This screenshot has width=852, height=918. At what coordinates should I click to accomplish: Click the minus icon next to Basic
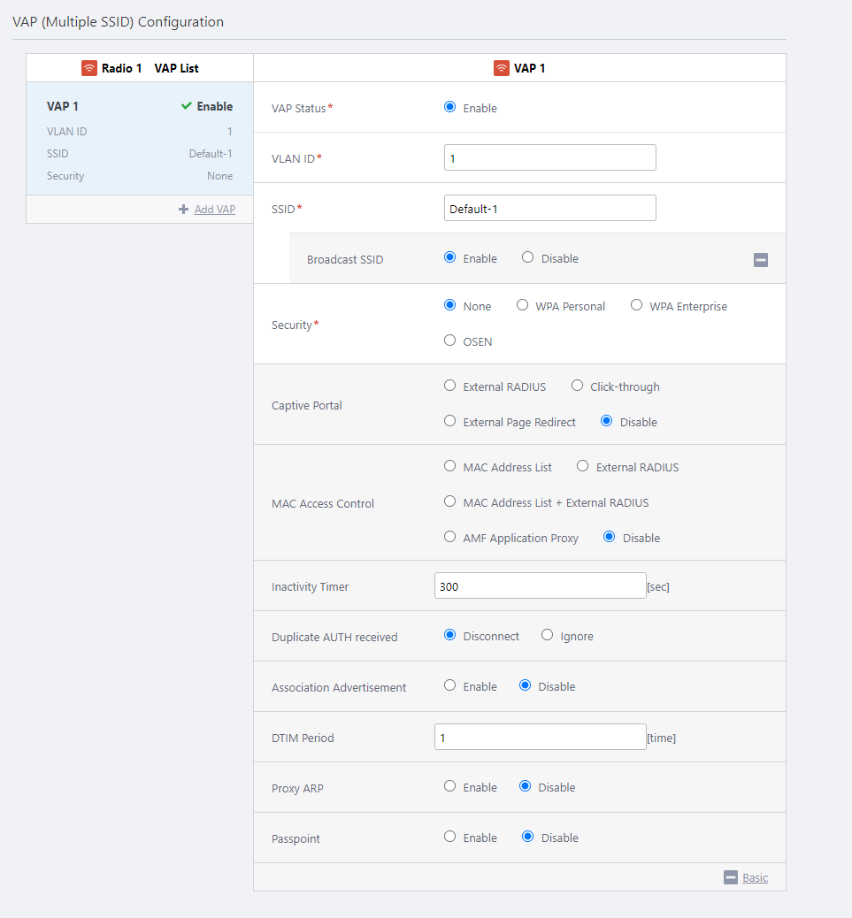(731, 877)
